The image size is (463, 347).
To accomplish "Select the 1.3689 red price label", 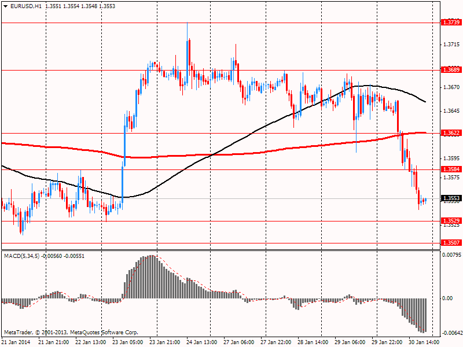I will (451, 70).
